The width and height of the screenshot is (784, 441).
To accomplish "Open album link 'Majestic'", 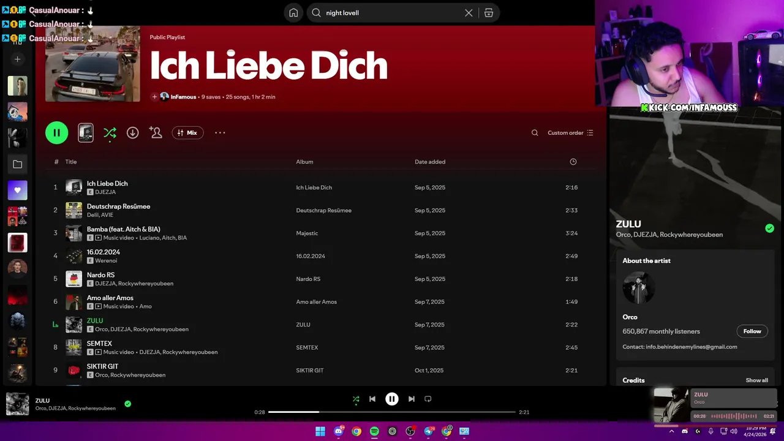I will [307, 233].
